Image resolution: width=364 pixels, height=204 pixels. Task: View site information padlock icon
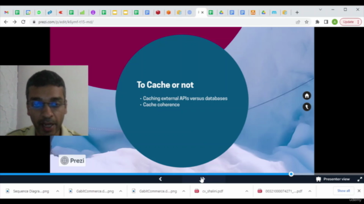34,22
